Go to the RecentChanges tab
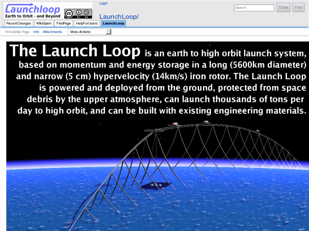Image resolution: width=309 pixels, height=231 pixels. [x=19, y=23]
